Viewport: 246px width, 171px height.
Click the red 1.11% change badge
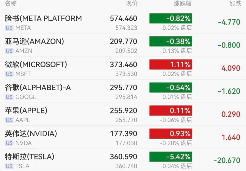point(171,65)
